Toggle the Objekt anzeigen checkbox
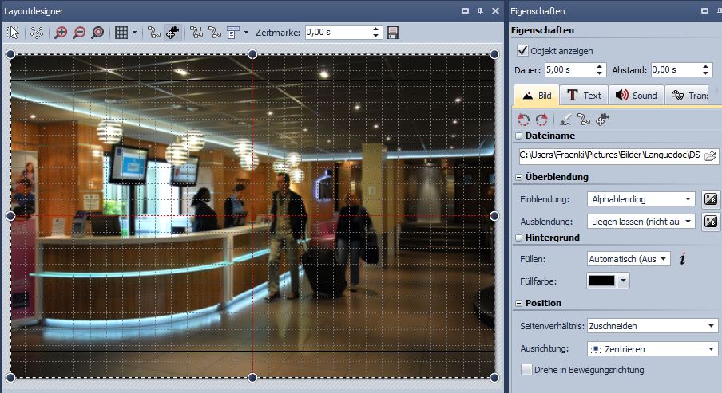 (523, 51)
